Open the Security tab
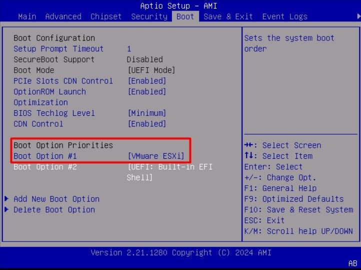Viewport: 361px width, 270px height. point(149,16)
